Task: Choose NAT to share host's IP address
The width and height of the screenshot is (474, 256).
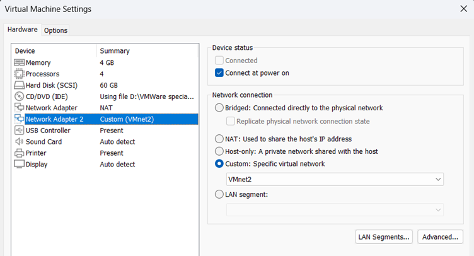Action: pyautogui.click(x=219, y=139)
